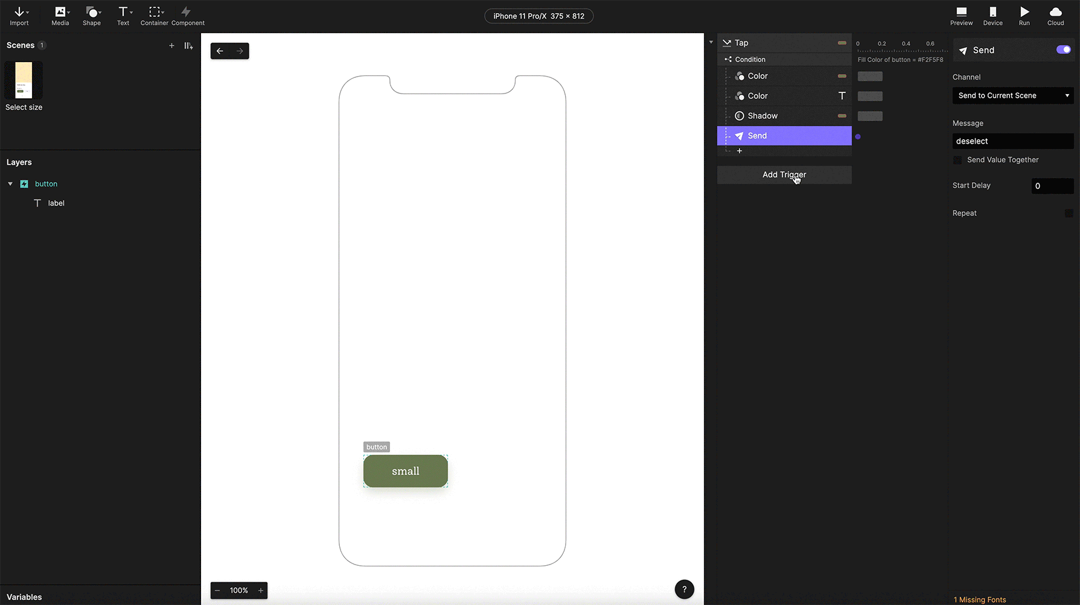
Task: Open the Channel dropdown
Action: (x=1012, y=95)
